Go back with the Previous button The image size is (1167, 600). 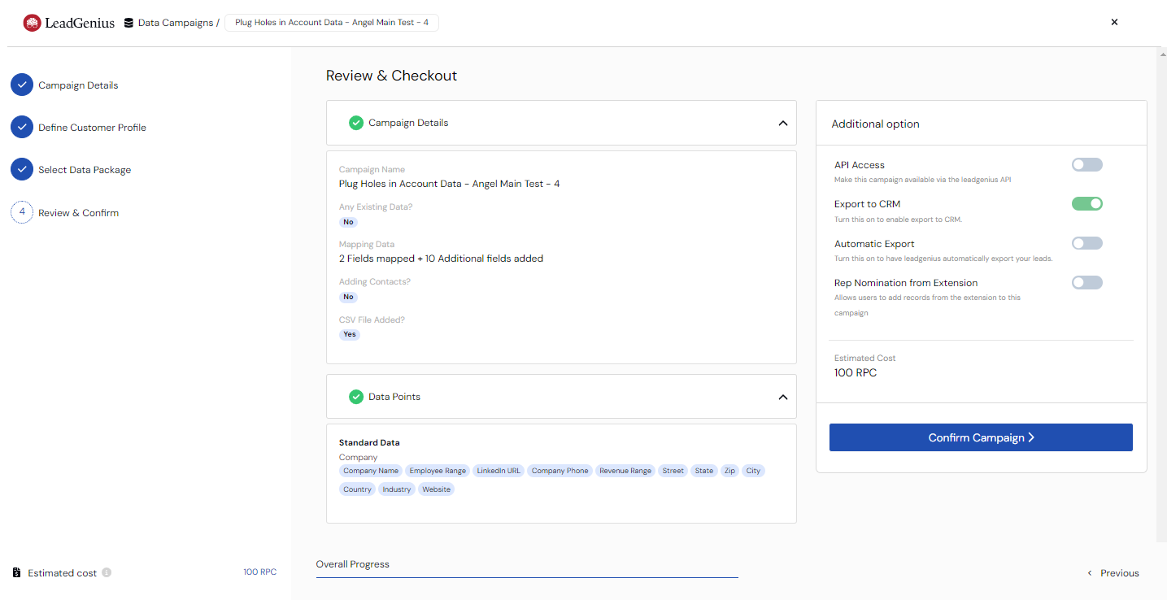click(x=1113, y=573)
